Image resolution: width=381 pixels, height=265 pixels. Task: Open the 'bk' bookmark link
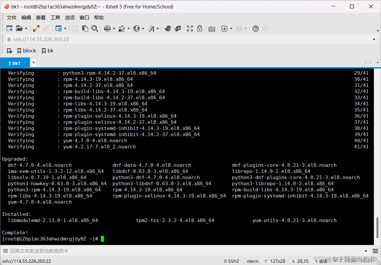pyautogui.click(x=48, y=51)
